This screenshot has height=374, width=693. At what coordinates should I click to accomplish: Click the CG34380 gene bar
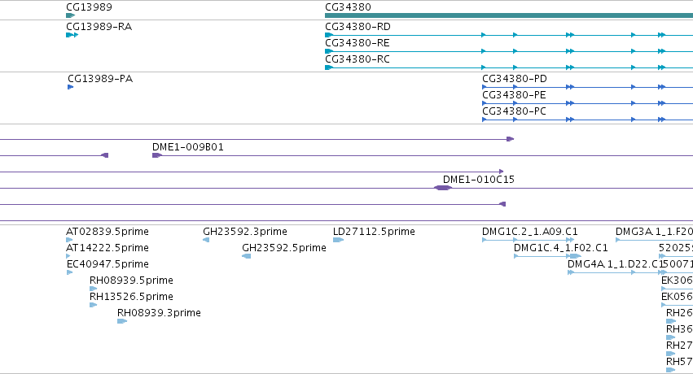(509, 15)
